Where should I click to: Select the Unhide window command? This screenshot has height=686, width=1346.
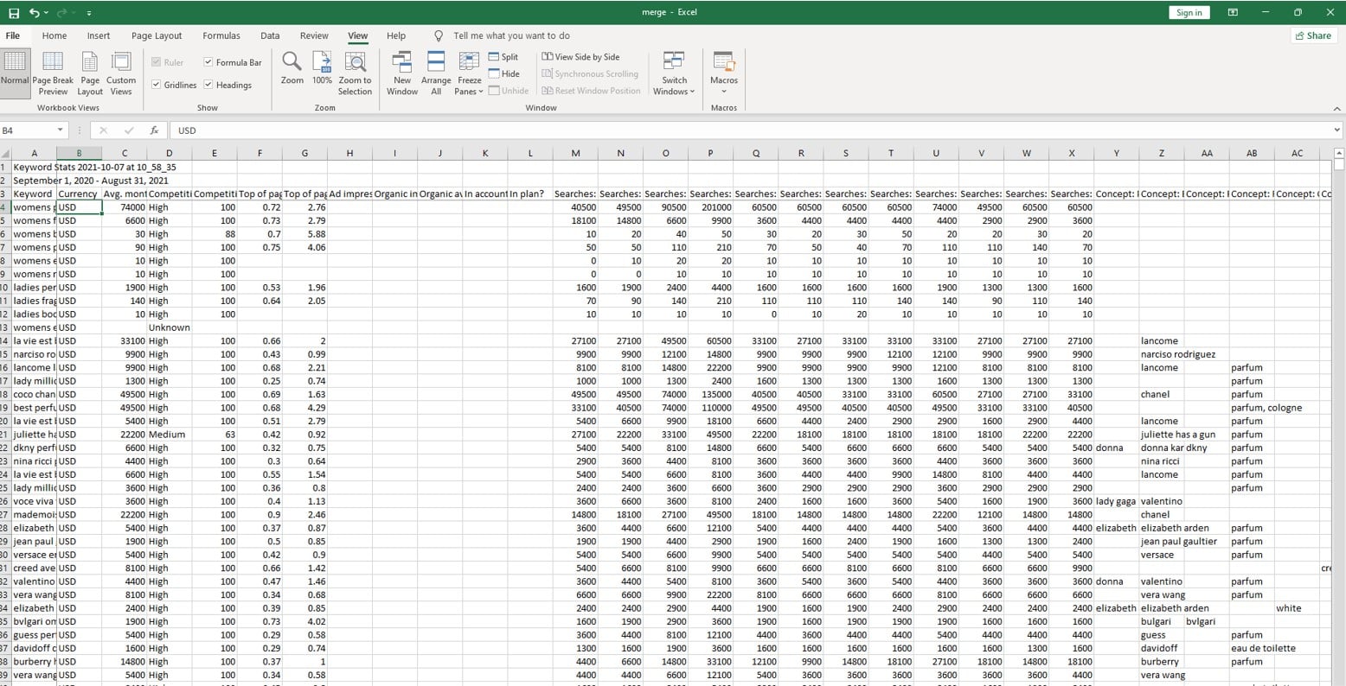[509, 91]
